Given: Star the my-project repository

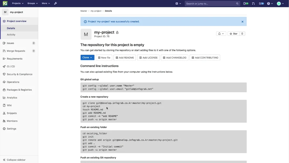Looking at the screenshot, I should [x=234, y=34].
